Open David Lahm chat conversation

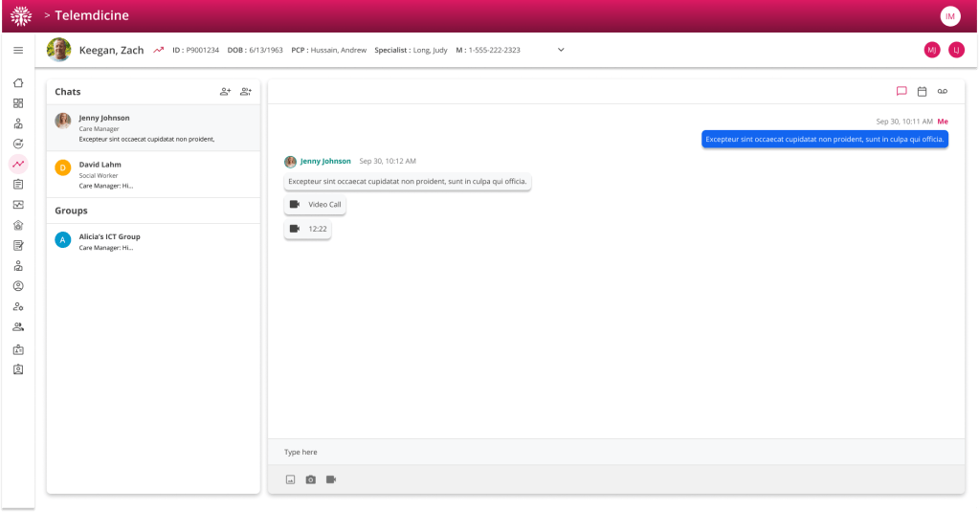click(x=153, y=174)
